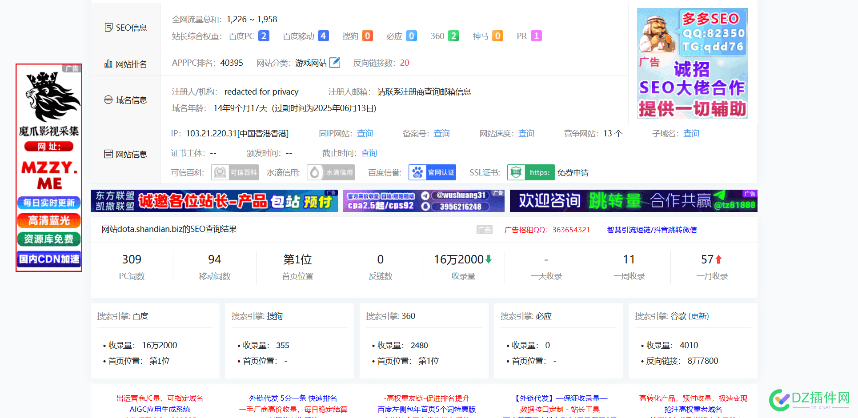Click the 谷歌 (更新) link

click(698, 316)
